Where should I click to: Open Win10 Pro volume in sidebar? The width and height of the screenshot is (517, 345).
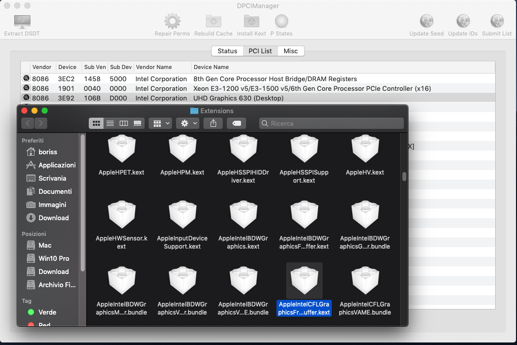point(49,259)
